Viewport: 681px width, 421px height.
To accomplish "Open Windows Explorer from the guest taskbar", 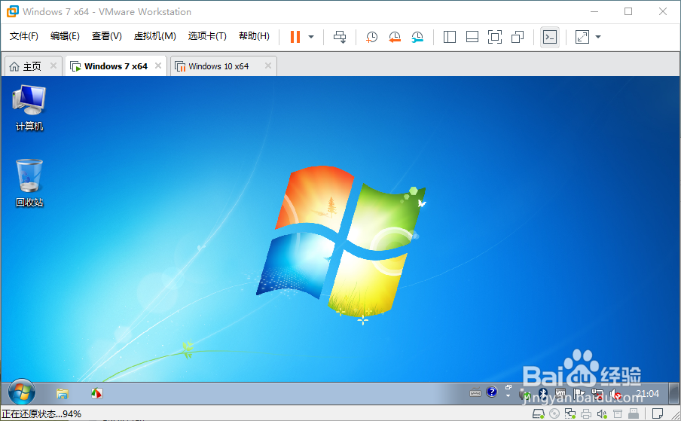I will [63, 394].
